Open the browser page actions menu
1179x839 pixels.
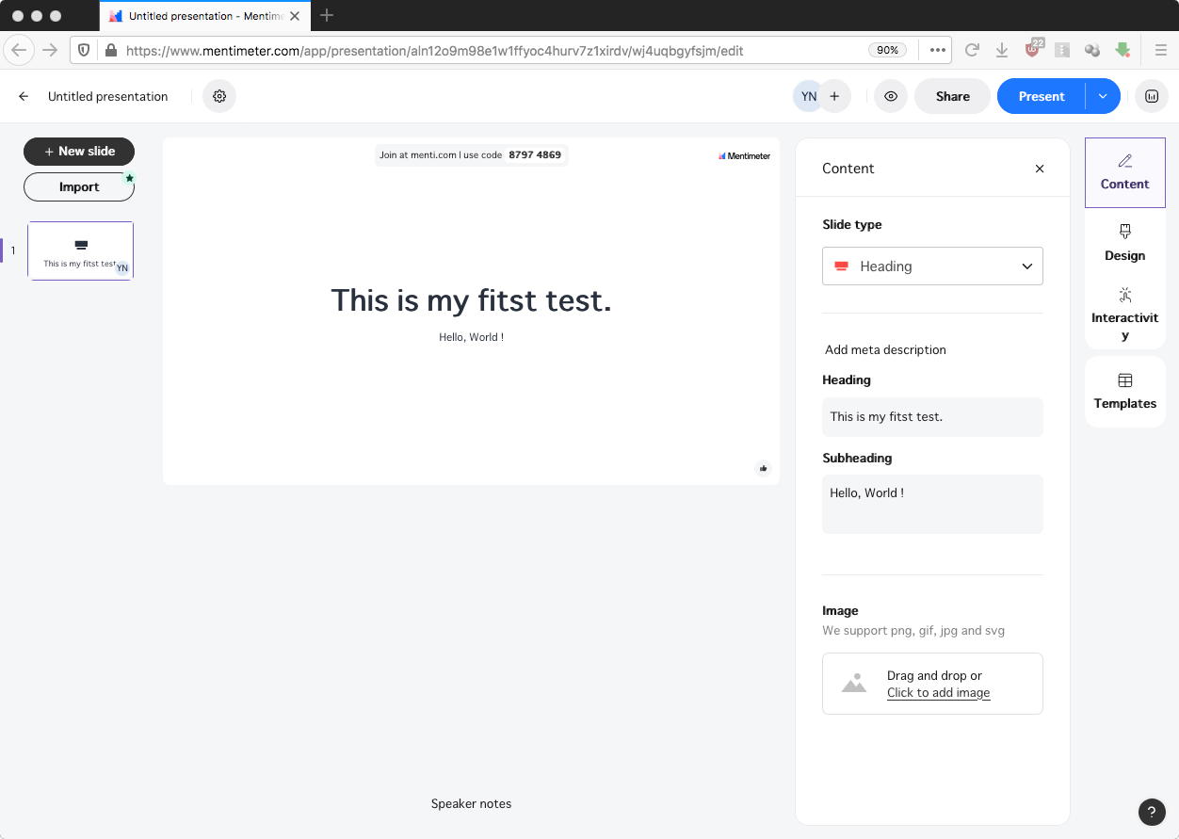point(937,50)
